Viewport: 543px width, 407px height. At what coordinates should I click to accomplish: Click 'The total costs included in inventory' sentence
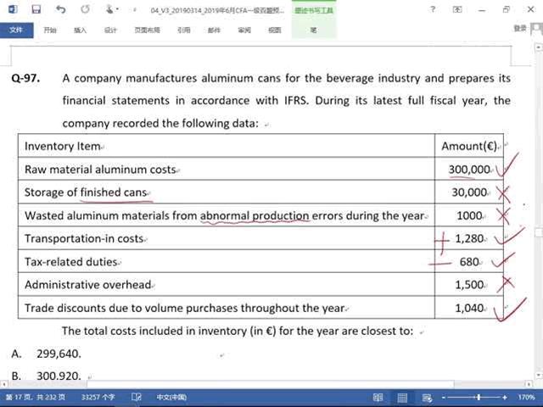(238, 331)
